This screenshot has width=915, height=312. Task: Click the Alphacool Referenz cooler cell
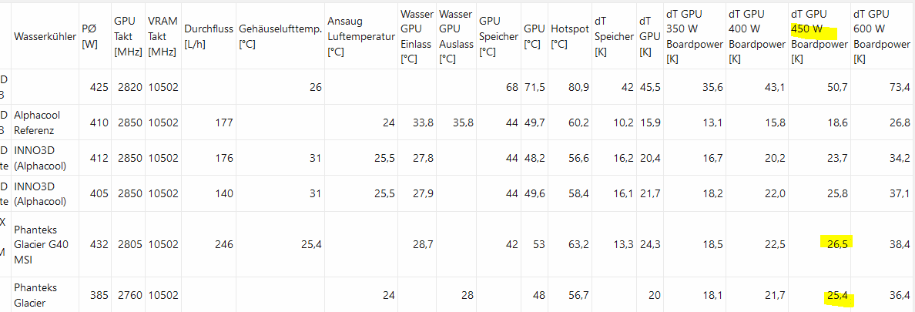point(37,122)
